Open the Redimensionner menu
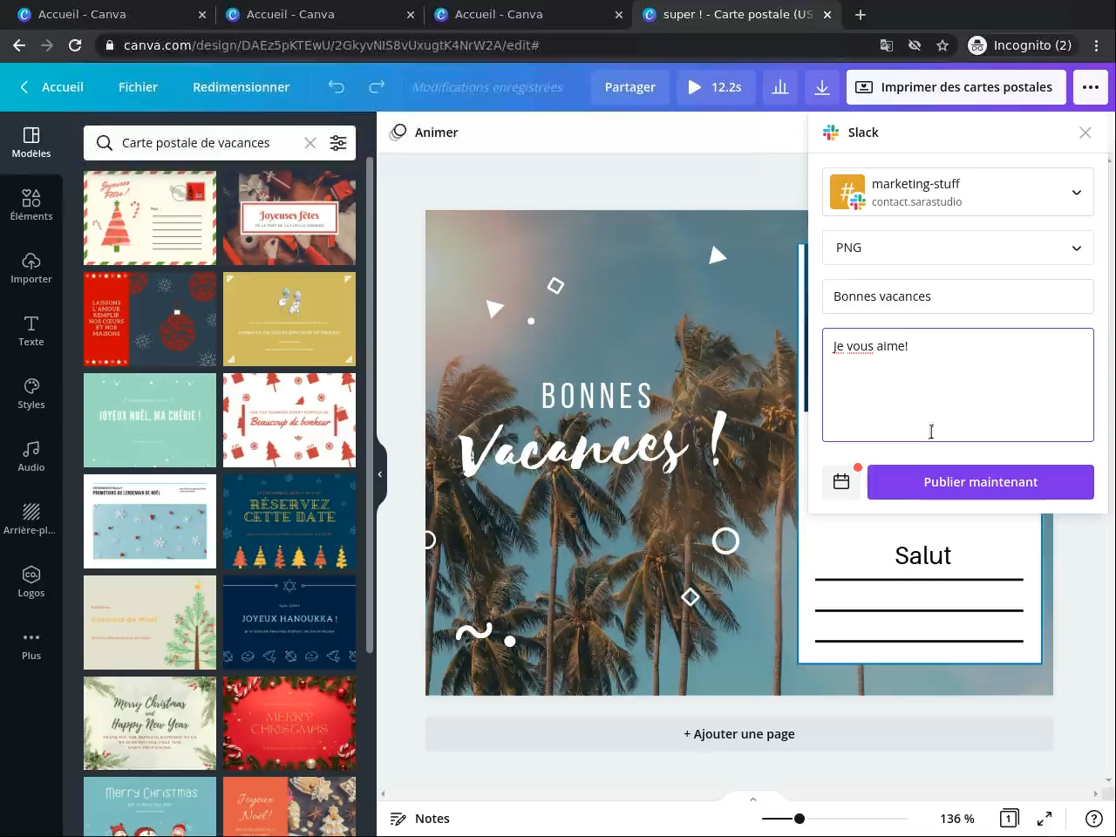The image size is (1116, 837). tap(242, 87)
